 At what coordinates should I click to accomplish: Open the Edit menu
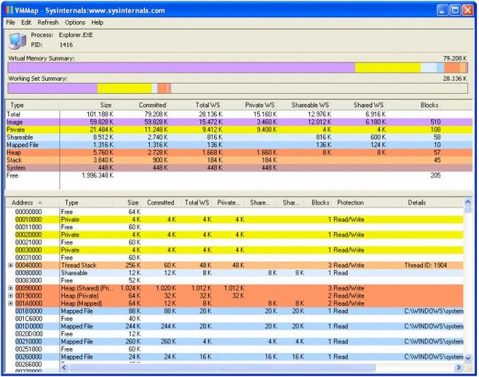(26, 23)
